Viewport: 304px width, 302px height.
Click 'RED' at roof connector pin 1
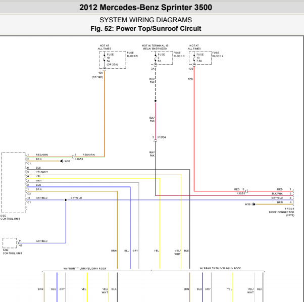pos(280,189)
